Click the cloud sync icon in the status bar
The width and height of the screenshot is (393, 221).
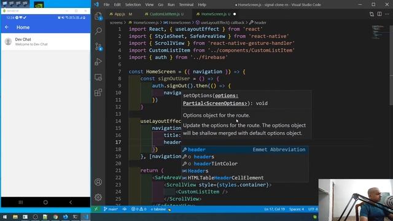point(125,209)
